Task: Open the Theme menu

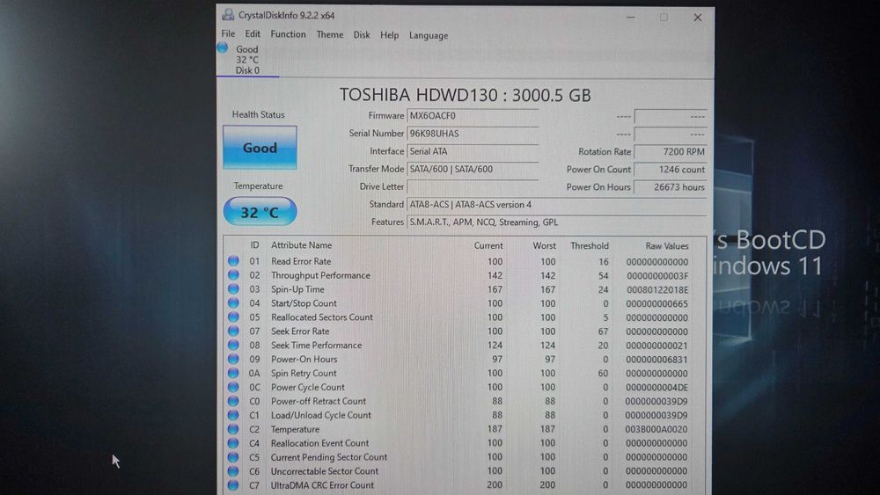Action: pyautogui.click(x=329, y=35)
